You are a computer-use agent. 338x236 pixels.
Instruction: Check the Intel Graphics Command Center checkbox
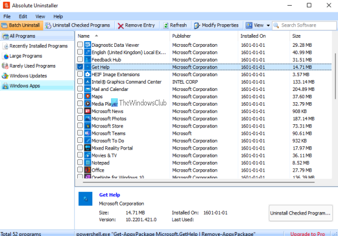coord(80,81)
